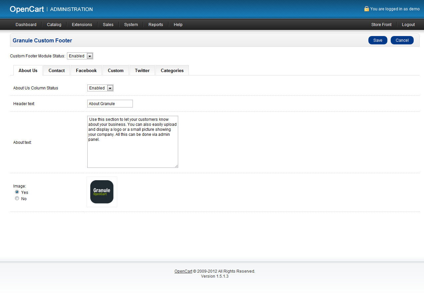Click the OpenCart logo in the header

(27, 9)
